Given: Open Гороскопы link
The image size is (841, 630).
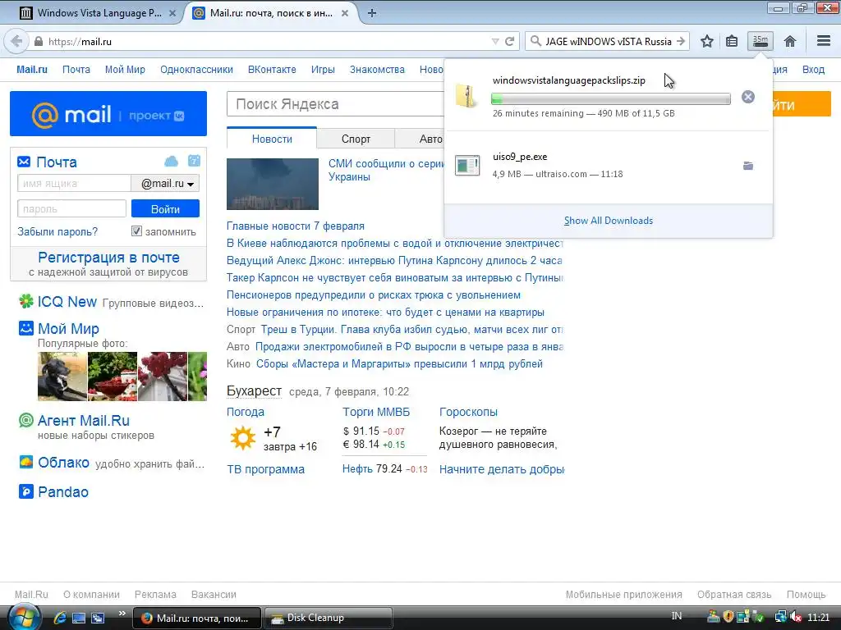Looking at the screenshot, I should click(468, 412).
